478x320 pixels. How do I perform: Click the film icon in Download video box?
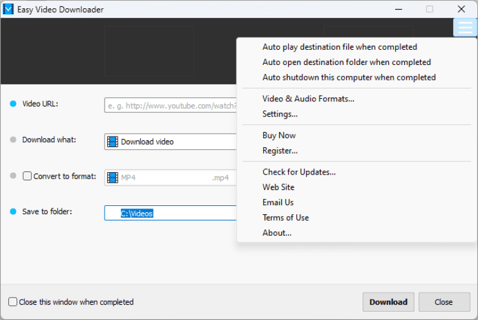click(112, 142)
